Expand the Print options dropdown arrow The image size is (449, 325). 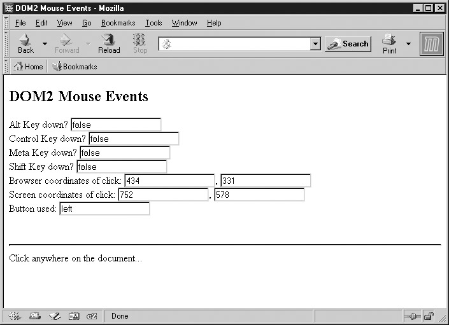[x=408, y=44]
